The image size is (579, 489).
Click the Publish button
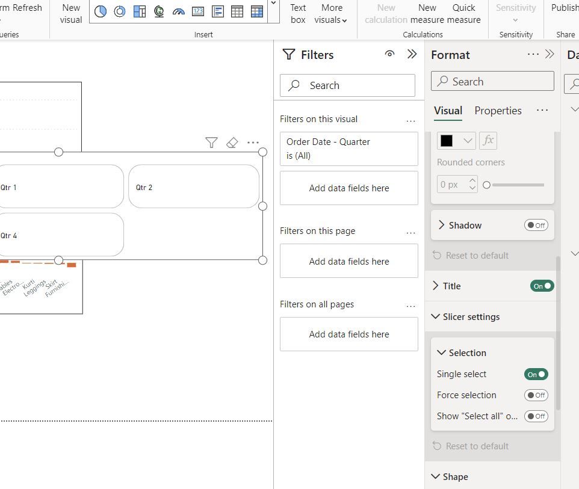(x=565, y=8)
